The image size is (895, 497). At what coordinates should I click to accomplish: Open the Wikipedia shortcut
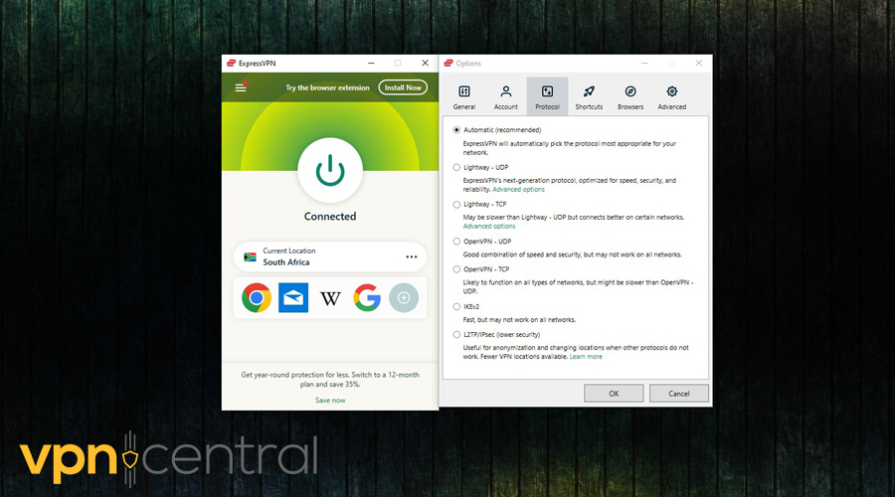pos(330,298)
